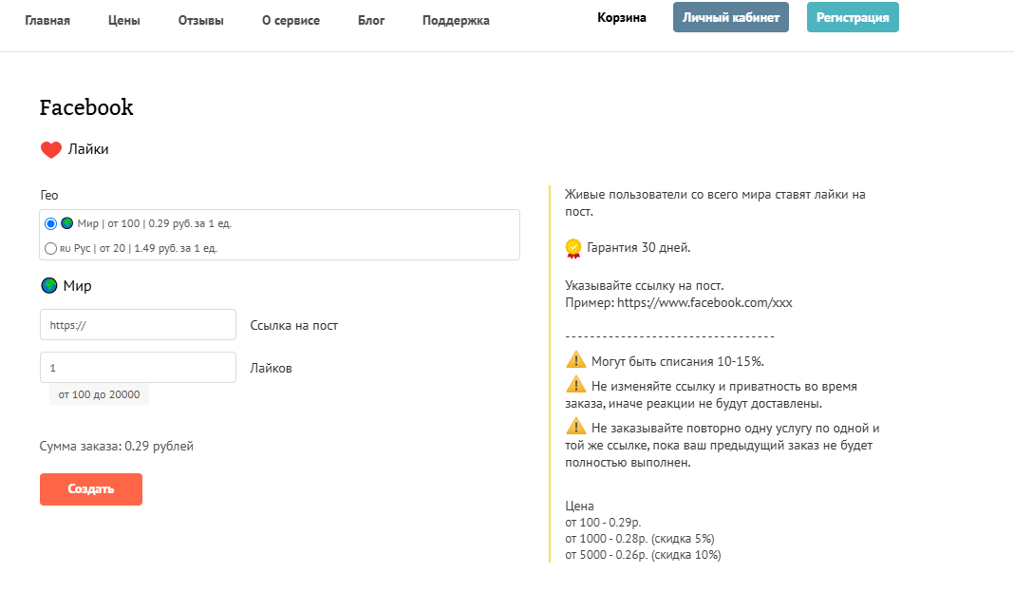Click the Гео label above the options
Image resolution: width=1014 pixels, height=593 pixels.
(49, 195)
